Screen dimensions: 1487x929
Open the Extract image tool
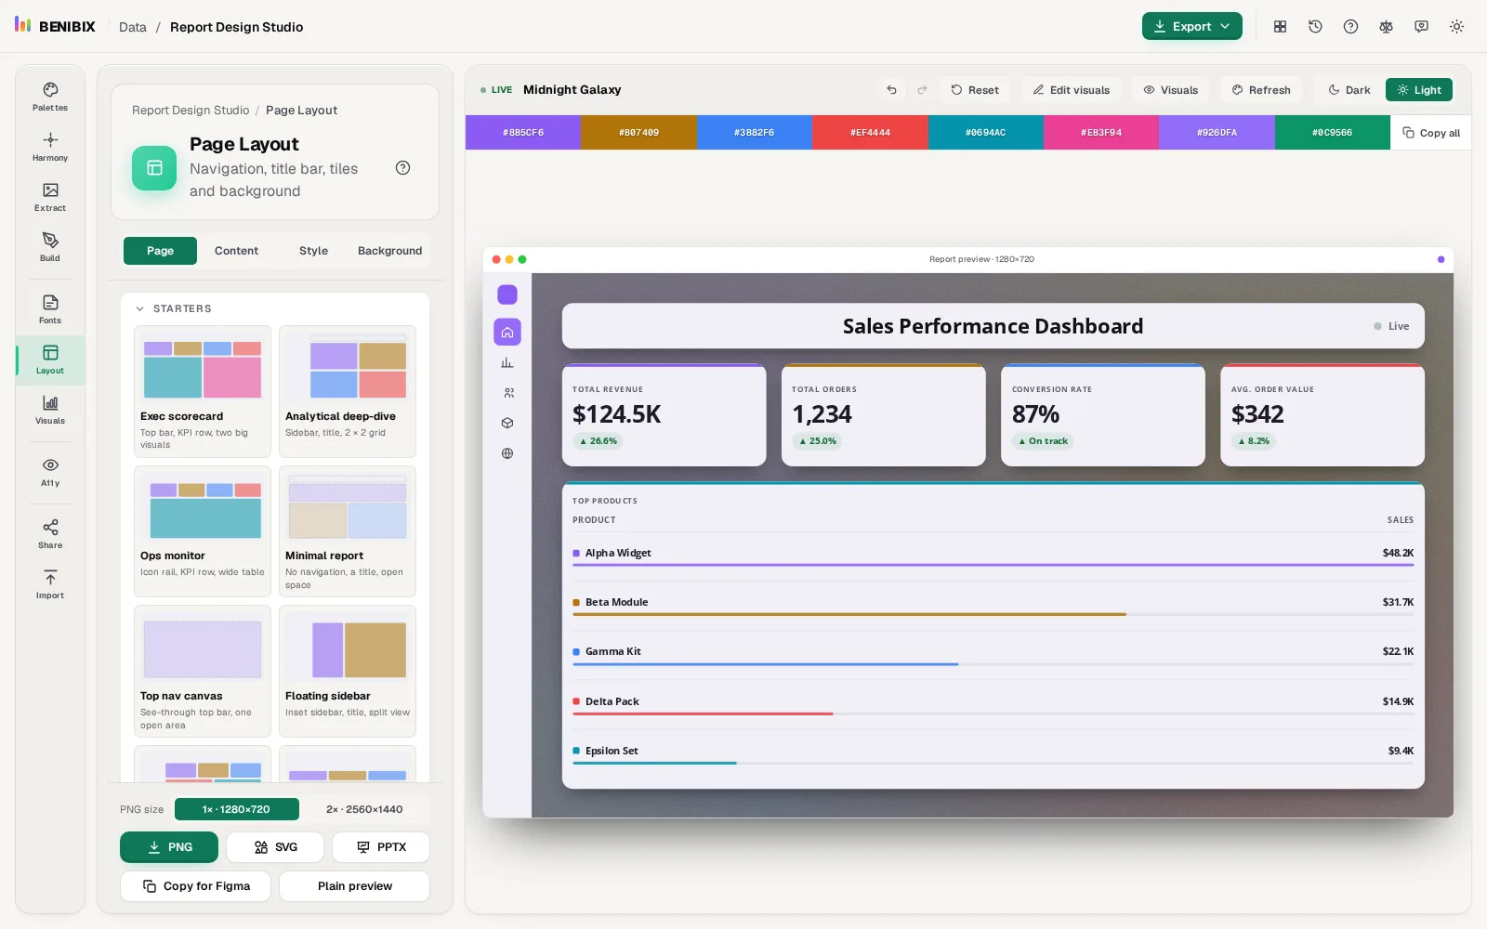(x=50, y=197)
